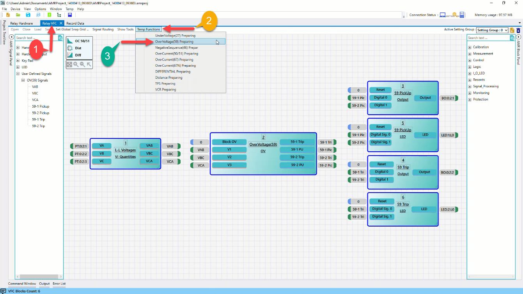Click the delete setting group trash icon
523x294 pixels.
point(518,30)
